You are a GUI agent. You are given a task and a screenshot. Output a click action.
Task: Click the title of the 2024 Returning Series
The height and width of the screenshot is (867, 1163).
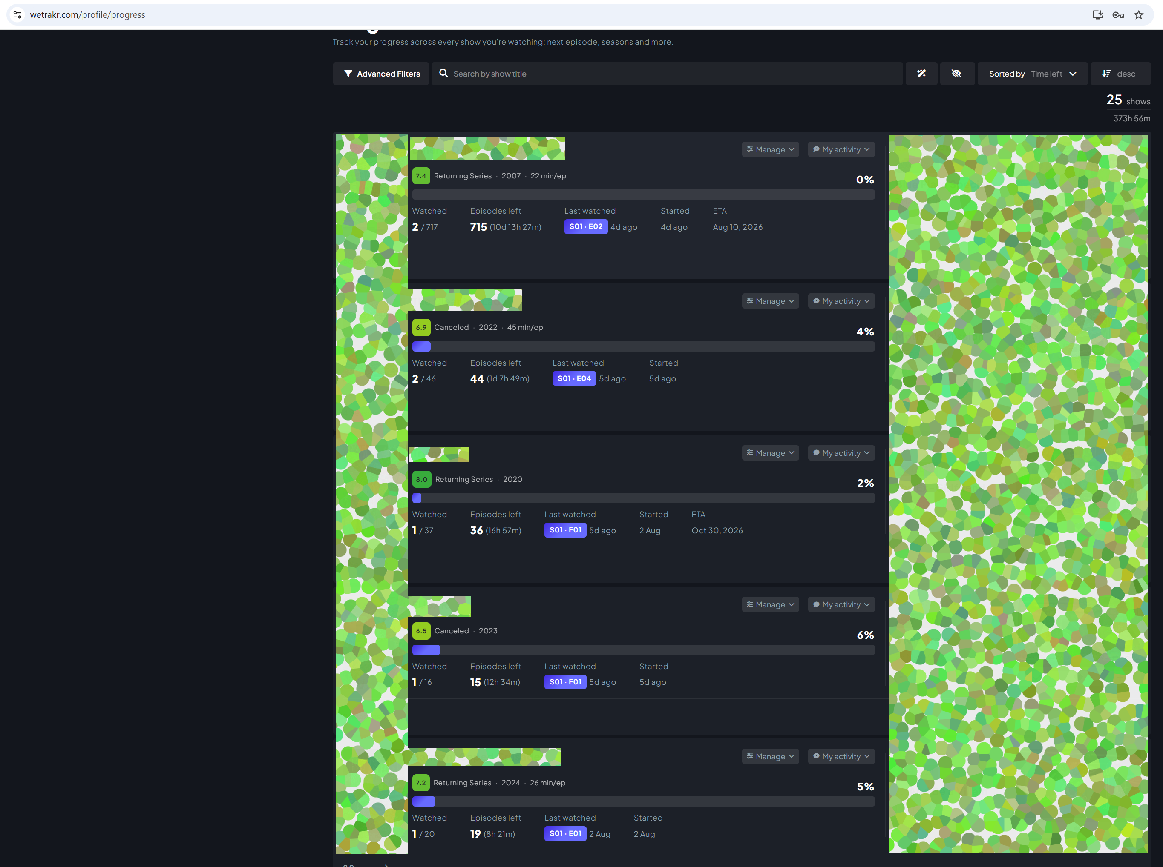point(485,757)
